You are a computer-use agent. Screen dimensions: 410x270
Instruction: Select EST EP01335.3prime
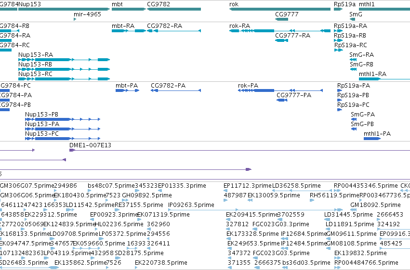182,186
